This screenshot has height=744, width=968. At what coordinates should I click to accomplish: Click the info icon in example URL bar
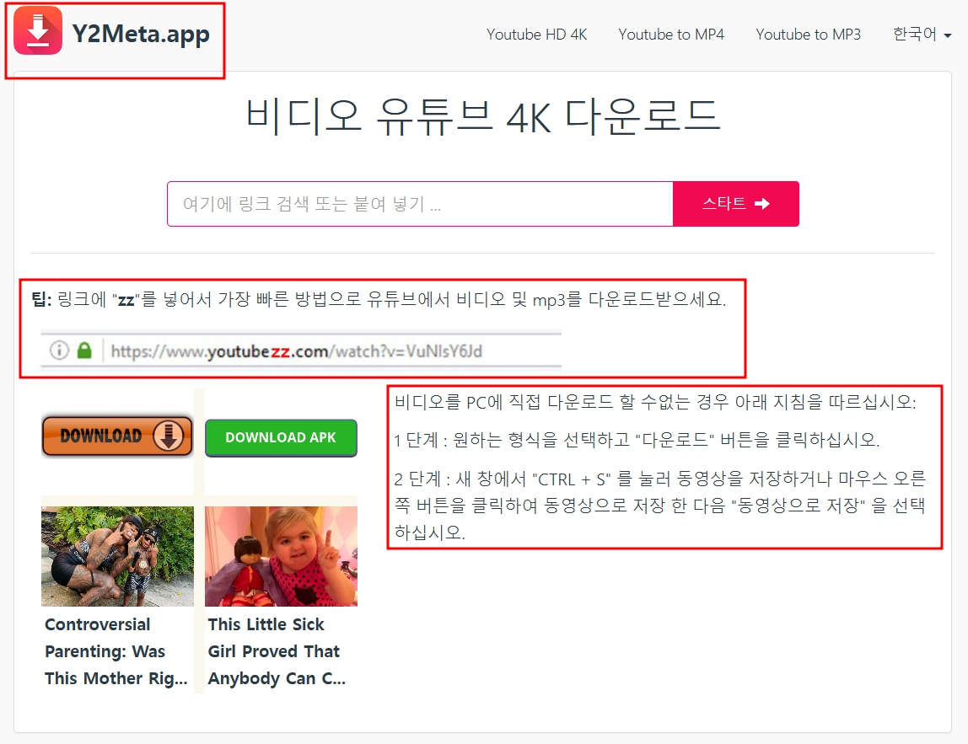[59, 351]
